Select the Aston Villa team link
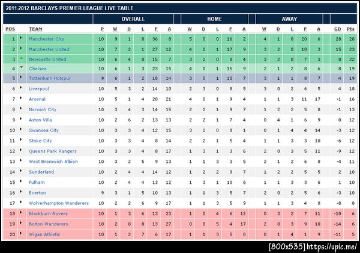360x253 pixels. point(41,120)
